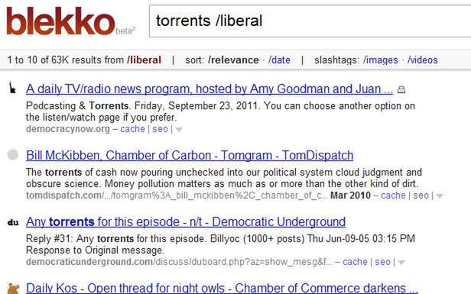Image resolution: width=471 pixels, height=294 pixels.
Task: Open 'Any torrents for this episode' link
Action: click(x=186, y=222)
